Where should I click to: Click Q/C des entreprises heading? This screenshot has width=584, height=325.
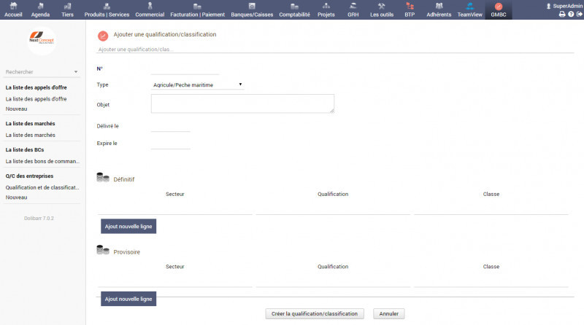click(x=29, y=176)
